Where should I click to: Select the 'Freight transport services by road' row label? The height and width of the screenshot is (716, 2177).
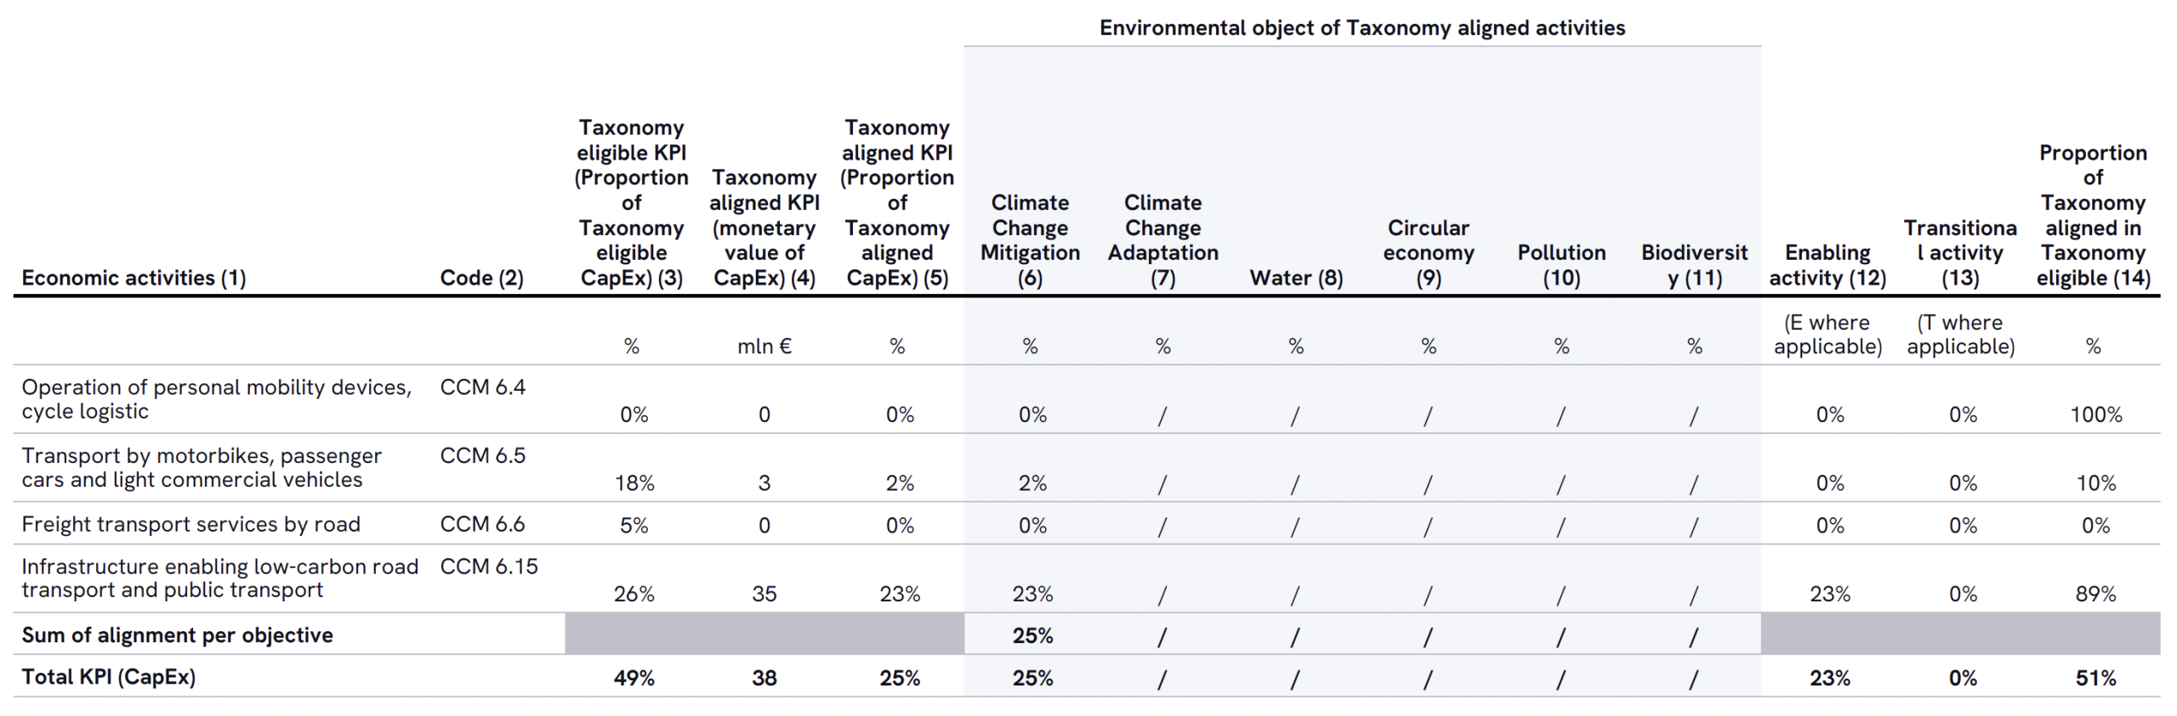click(x=190, y=524)
